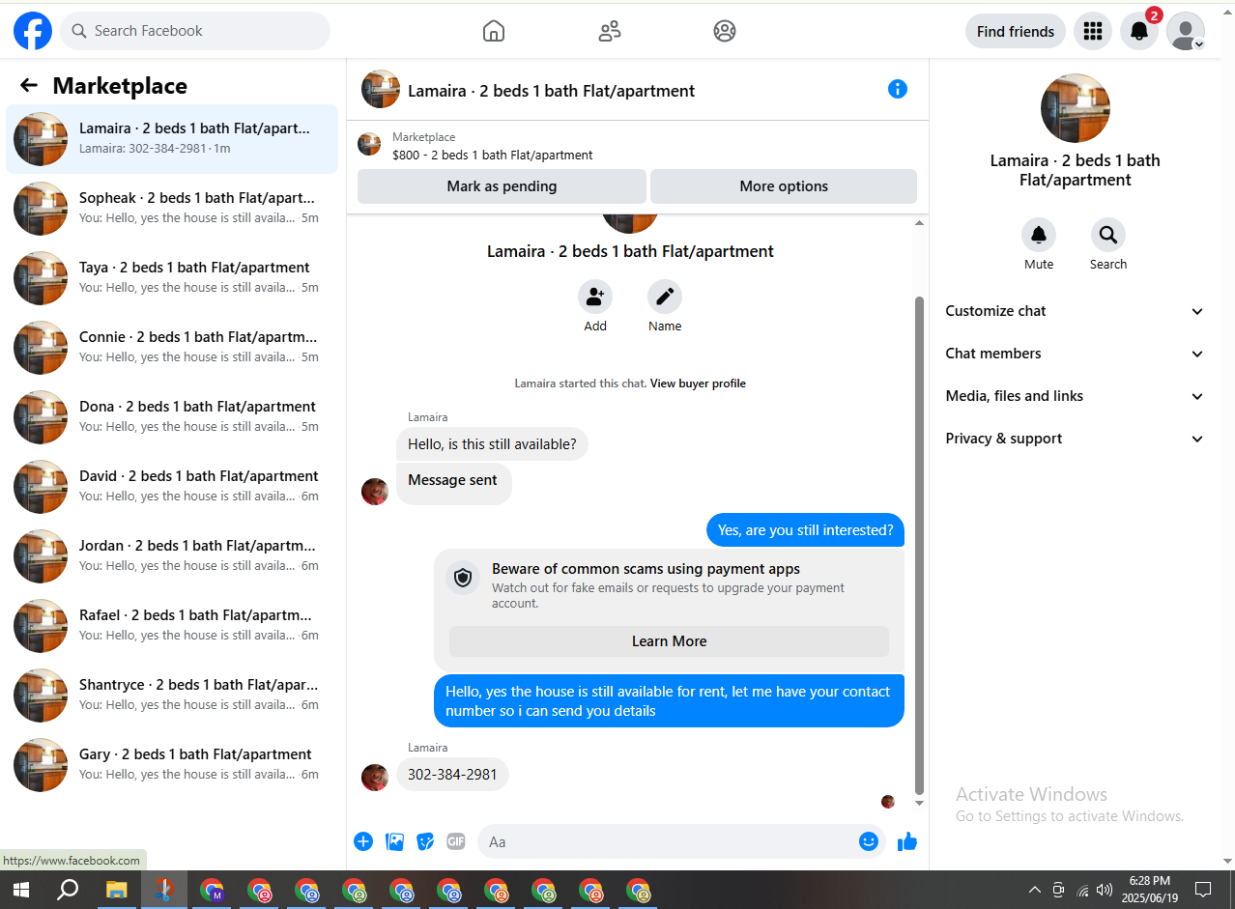Open the Notifications bell with badge
The image size is (1235, 909).
1139,31
